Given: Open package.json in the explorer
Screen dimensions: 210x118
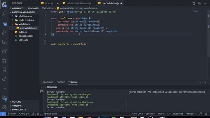Looking at the screenshot, I should tap(24, 36).
